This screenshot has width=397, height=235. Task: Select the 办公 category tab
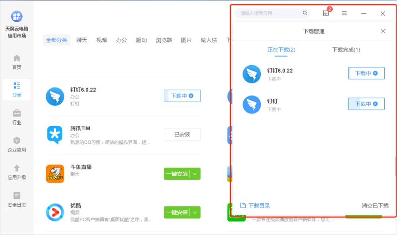tap(121, 40)
